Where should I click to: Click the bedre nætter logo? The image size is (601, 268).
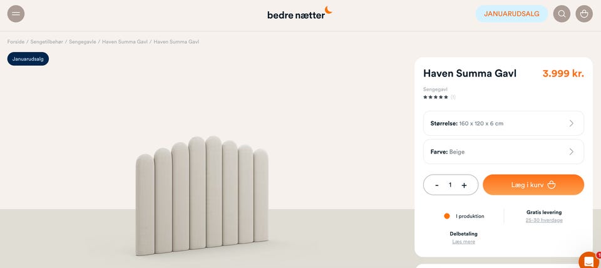pyautogui.click(x=299, y=13)
